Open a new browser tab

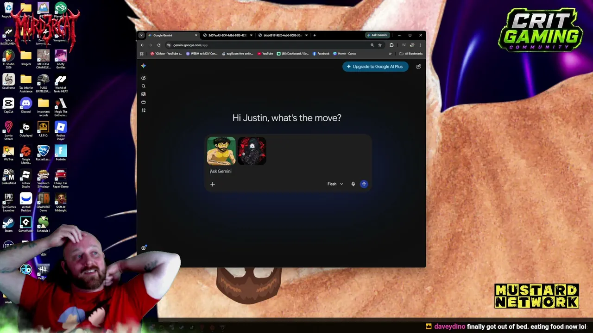pos(315,35)
